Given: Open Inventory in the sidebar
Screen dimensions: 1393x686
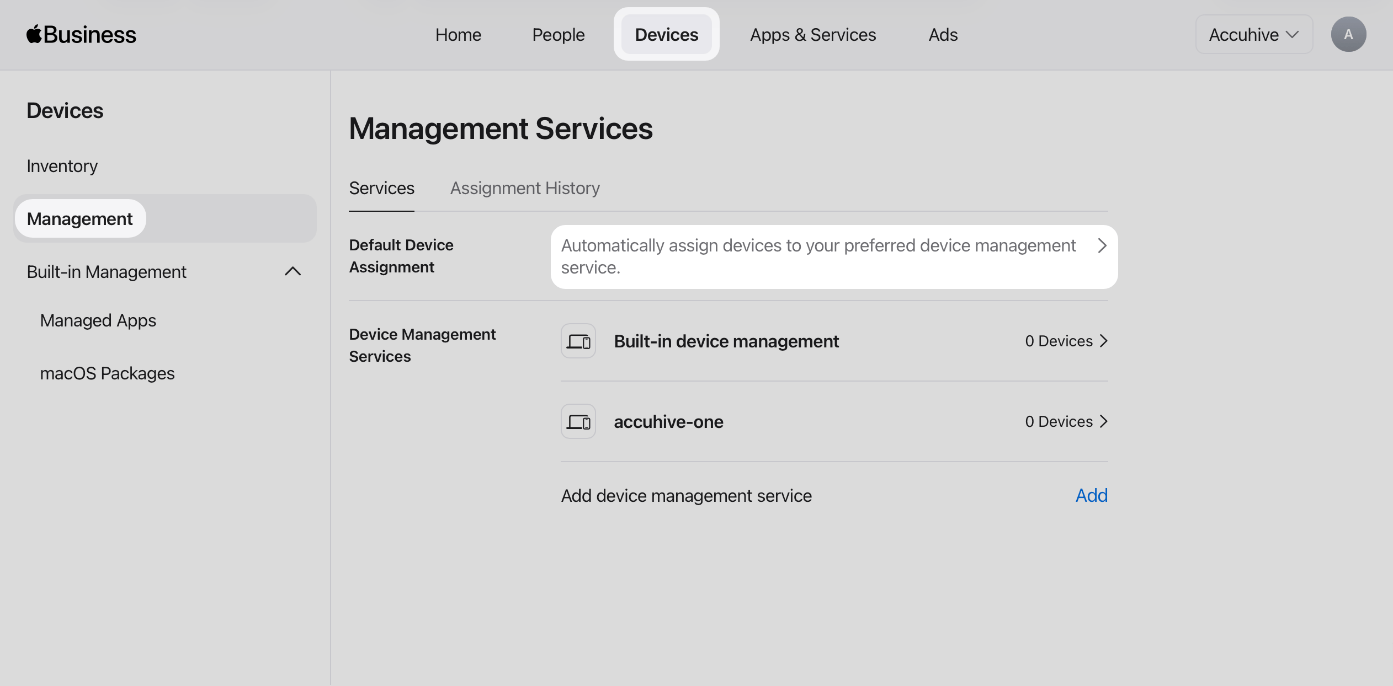Looking at the screenshot, I should (62, 166).
